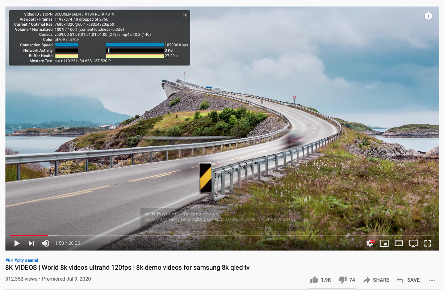The width and height of the screenshot is (444, 290).
Task: Enter full screen mode
Action: tap(428, 243)
